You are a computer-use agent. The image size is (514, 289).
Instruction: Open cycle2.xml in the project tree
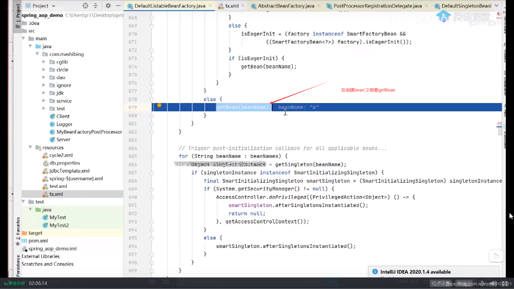pos(61,155)
